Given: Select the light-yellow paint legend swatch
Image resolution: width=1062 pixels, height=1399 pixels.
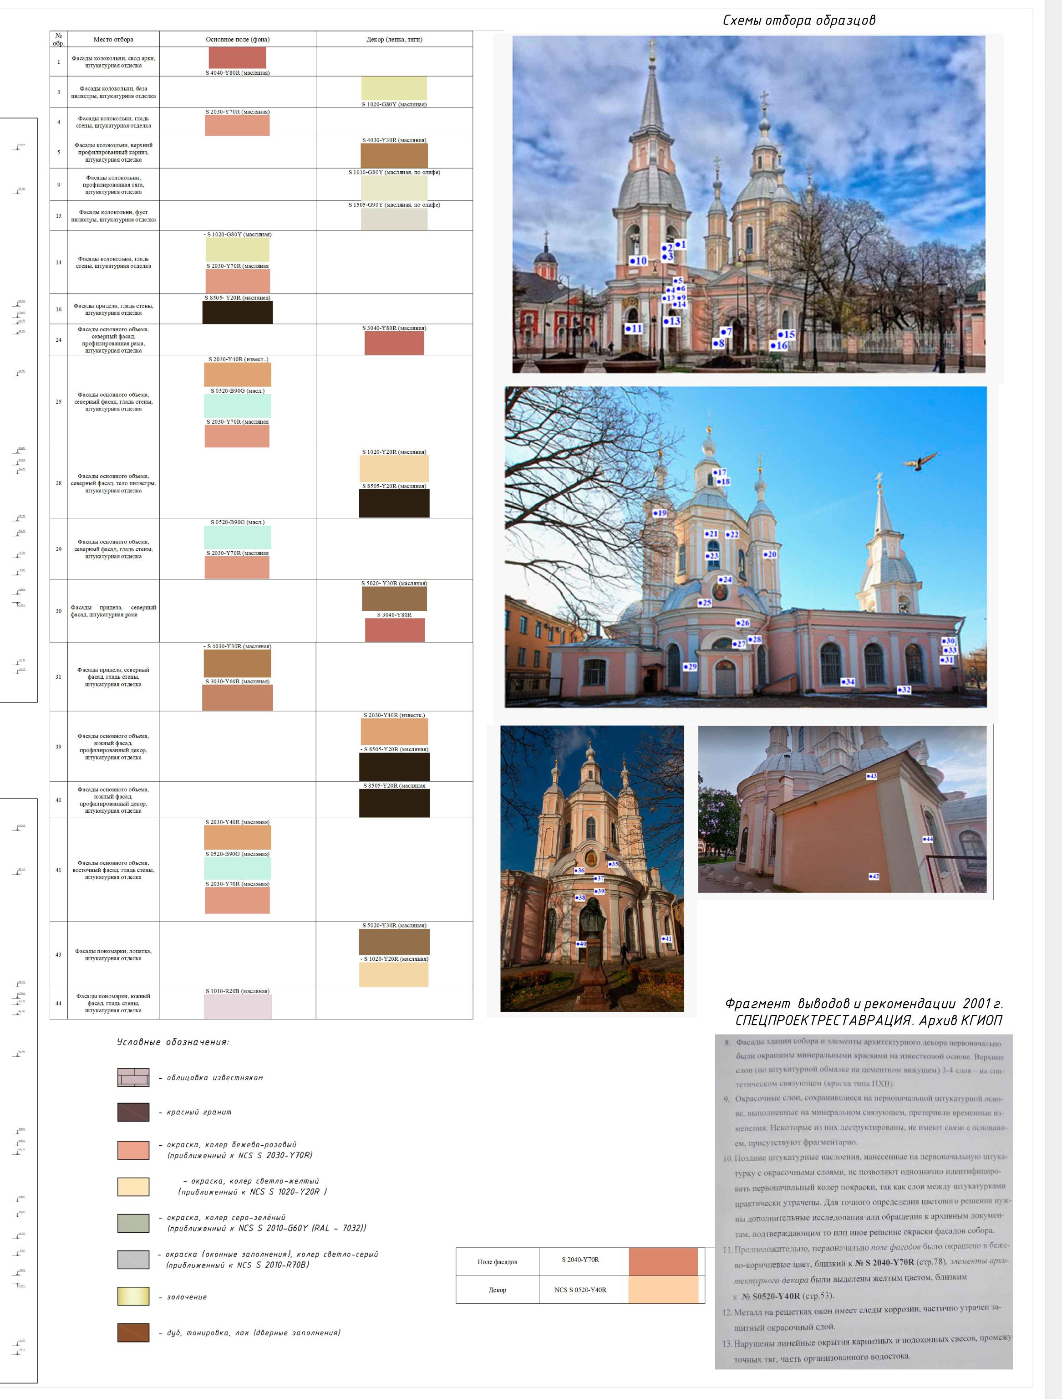Looking at the screenshot, I should tap(133, 1187).
